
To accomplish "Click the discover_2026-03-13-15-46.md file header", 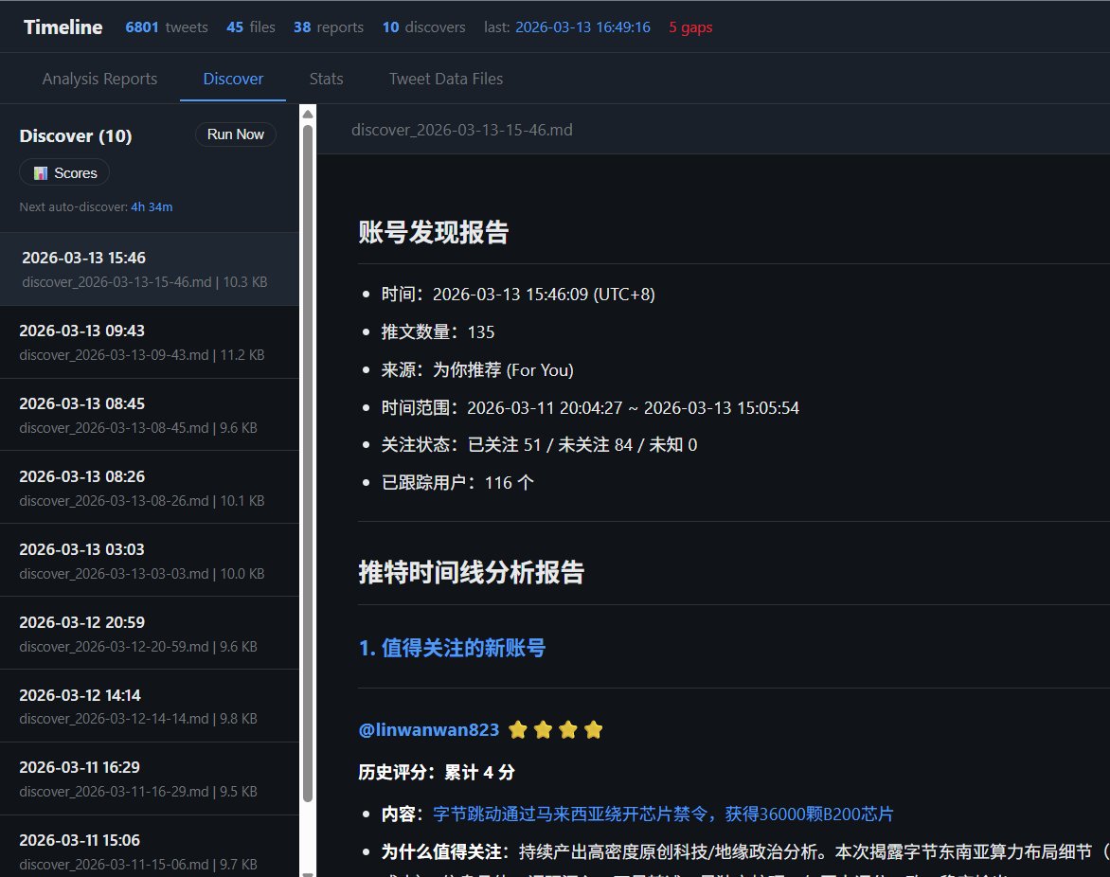I will tap(462, 130).
